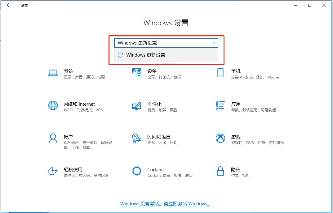This screenshot has height=213, width=333.
Task: Open the 个性化 personalization icon
Action: pos(136,106)
